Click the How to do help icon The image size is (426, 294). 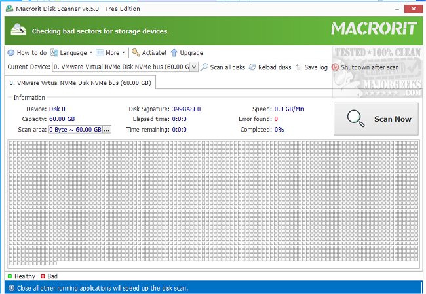click(x=11, y=53)
